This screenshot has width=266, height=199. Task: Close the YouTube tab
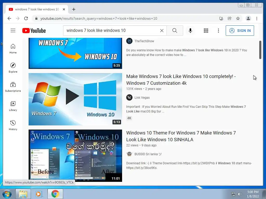coord(64,9)
